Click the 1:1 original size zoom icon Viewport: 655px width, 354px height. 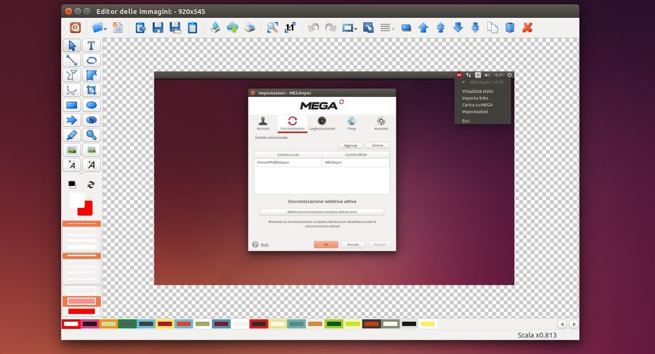click(290, 28)
